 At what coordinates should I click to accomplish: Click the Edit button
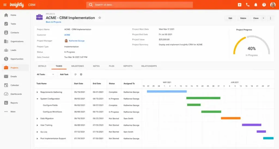click(x=230, y=18)
